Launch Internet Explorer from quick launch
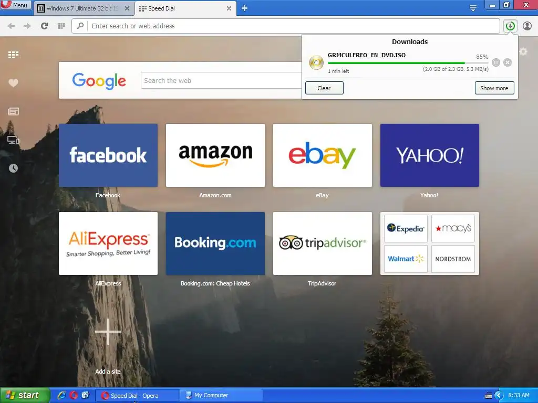Screen dimensions: 538x403 (61, 395)
